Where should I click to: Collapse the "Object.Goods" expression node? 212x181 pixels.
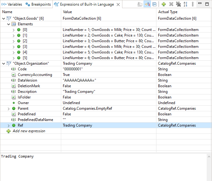click(x=3, y=18)
